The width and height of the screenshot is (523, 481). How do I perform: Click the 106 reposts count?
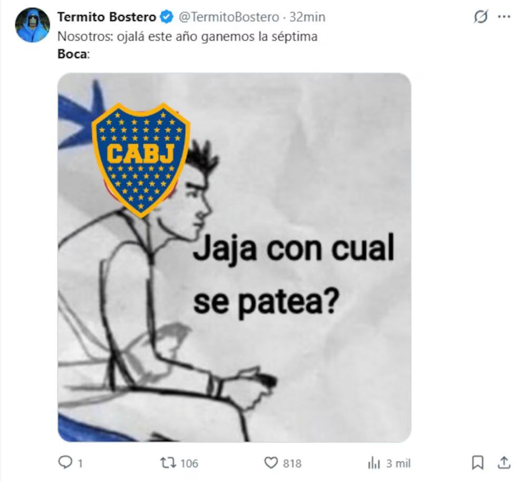click(x=189, y=463)
